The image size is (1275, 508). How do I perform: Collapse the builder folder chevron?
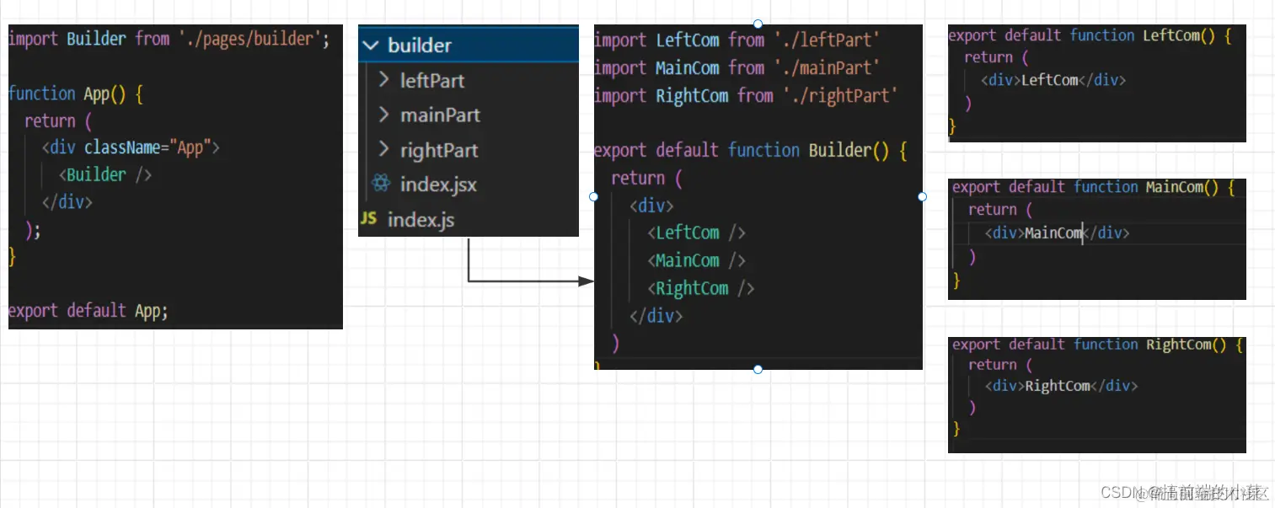(x=371, y=45)
